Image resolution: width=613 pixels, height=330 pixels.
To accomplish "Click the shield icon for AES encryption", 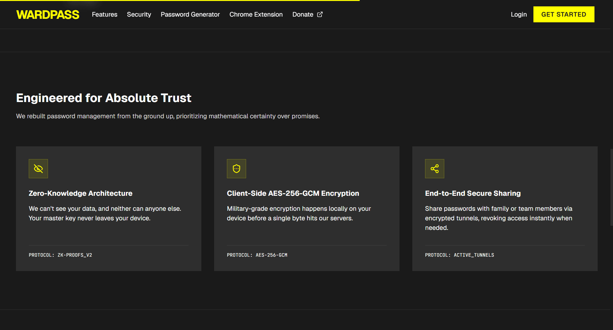I will (237, 169).
